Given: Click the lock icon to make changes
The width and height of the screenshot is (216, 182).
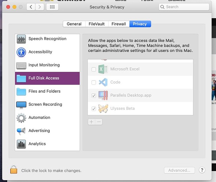Looking at the screenshot, I should click(14, 170).
